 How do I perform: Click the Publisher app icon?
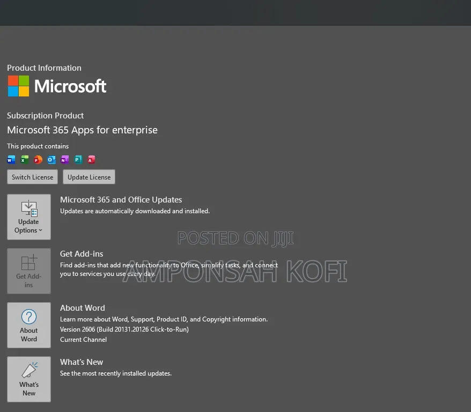coord(78,160)
